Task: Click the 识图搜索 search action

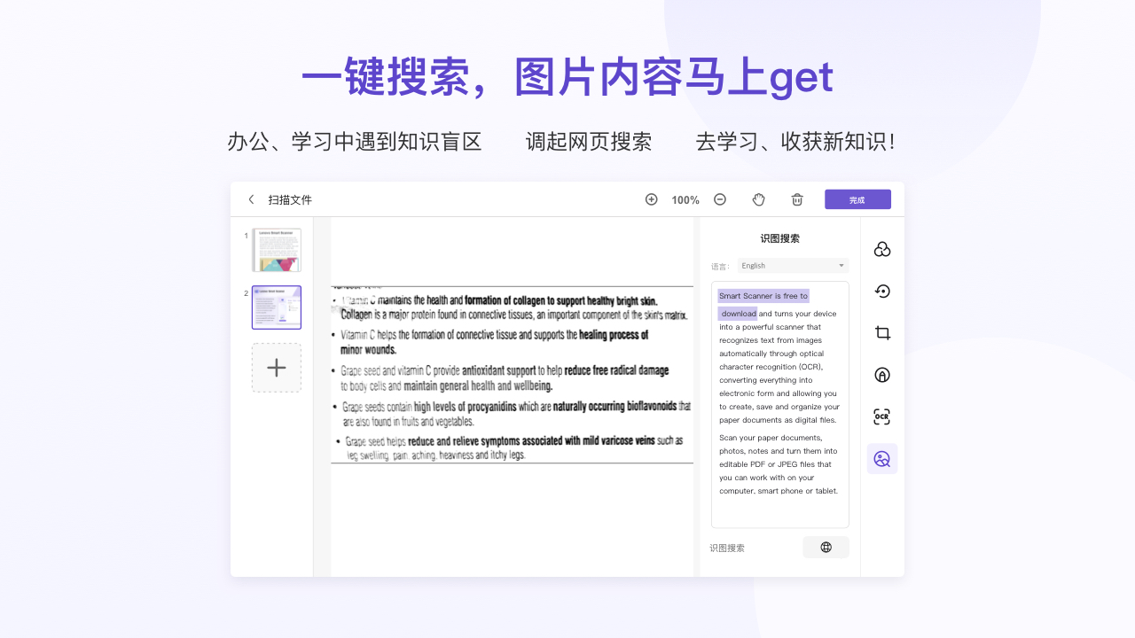Action: coord(727,547)
